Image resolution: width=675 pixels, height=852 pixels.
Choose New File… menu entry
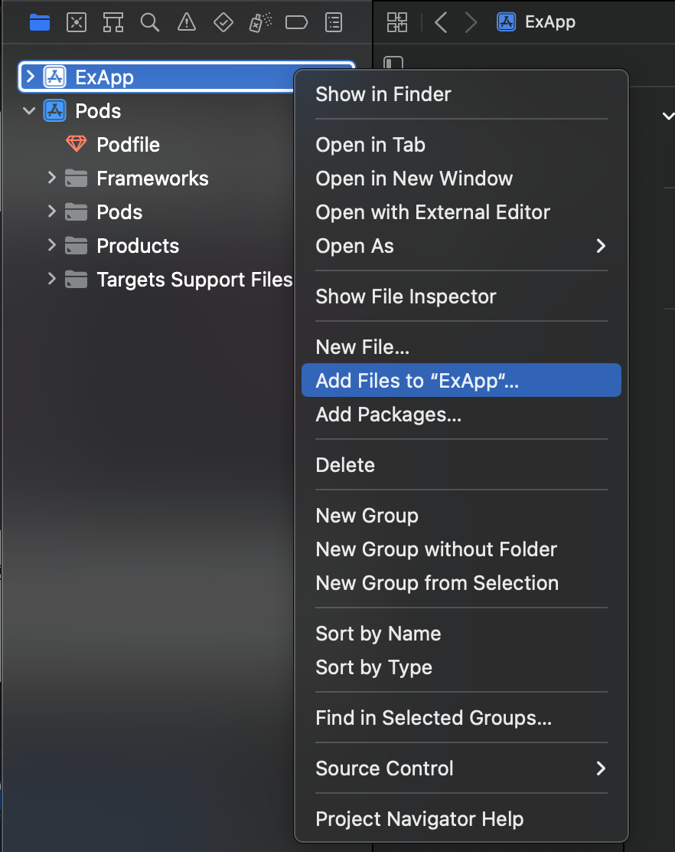[461, 346]
